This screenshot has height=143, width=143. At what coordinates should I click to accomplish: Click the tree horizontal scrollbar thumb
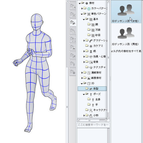89,120
